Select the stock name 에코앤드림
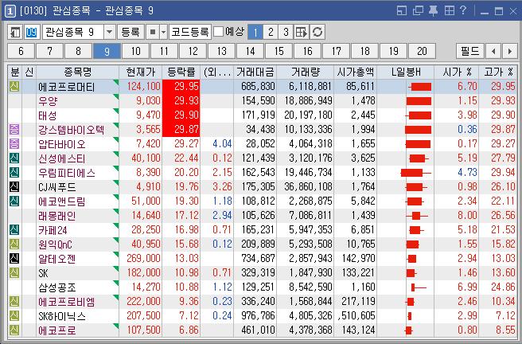The image size is (522, 344). [x=61, y=201]
